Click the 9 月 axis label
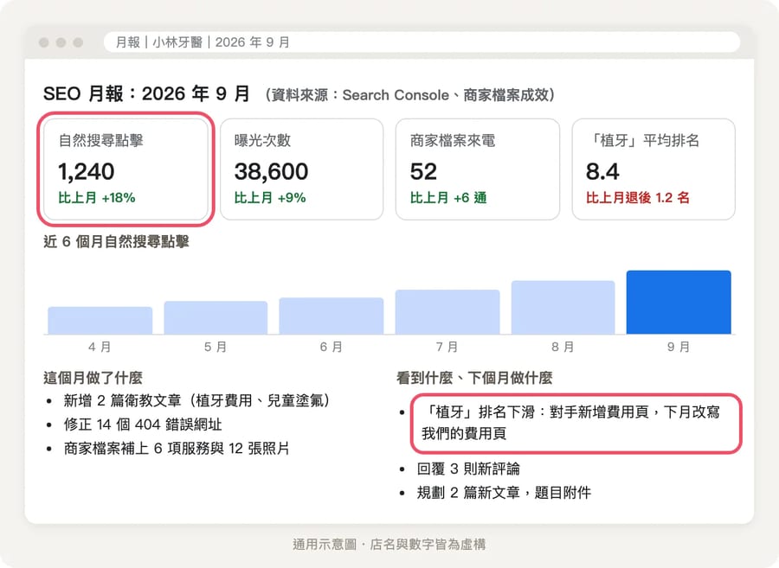Screen dimensions: 779x568 [x=679, y=347]
